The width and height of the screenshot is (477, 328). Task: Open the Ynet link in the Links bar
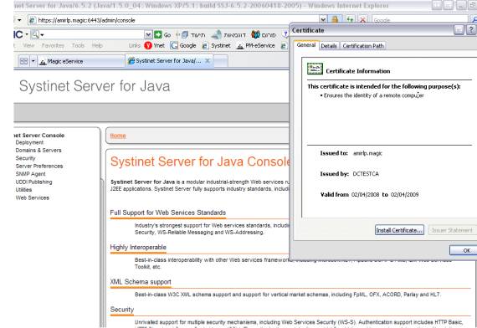(155, 46)
